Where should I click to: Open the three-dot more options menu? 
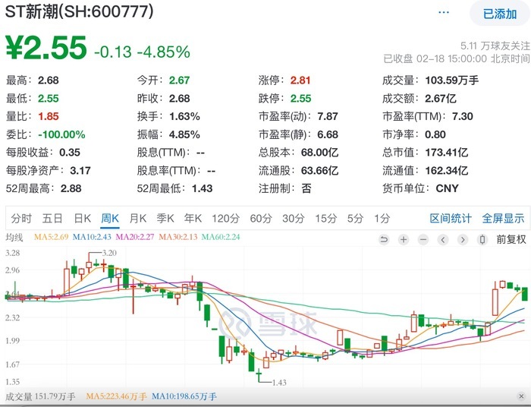point(443,13)
